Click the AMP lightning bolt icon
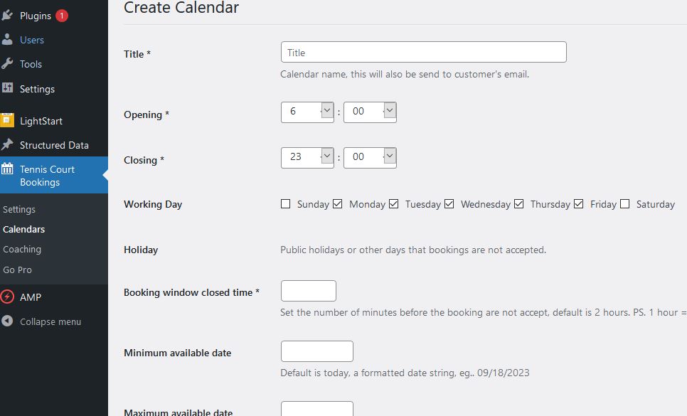Image resolution: width=687 pixels, height=416 pixels. pos(7,297)
